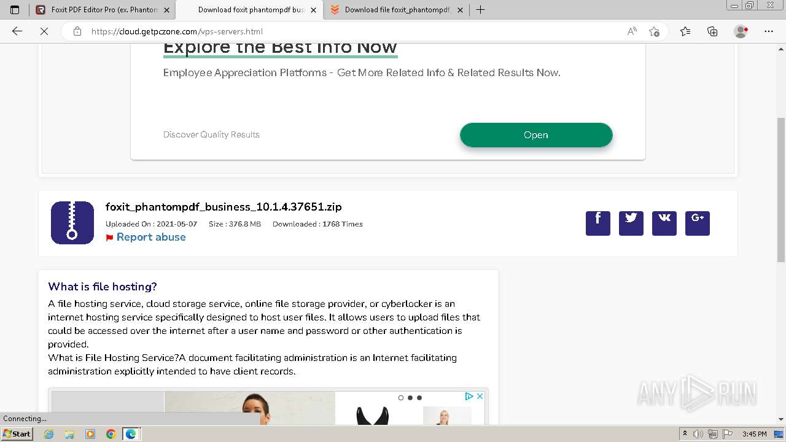The image size is (786, 442).
Task: View site information lock icon
Action: pyautogui.click(x=77, y=31)
